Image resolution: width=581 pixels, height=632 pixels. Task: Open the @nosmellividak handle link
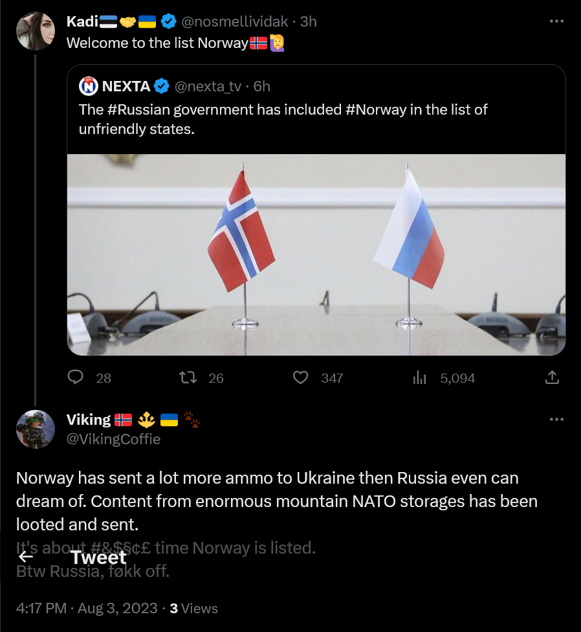pos(234,22)
